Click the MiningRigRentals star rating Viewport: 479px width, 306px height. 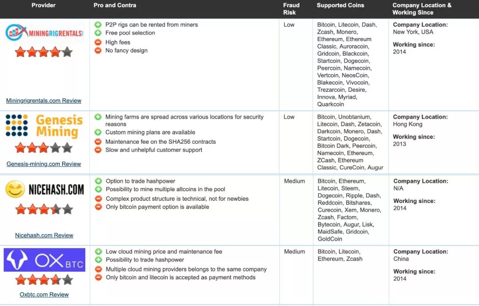click(43, 52)
